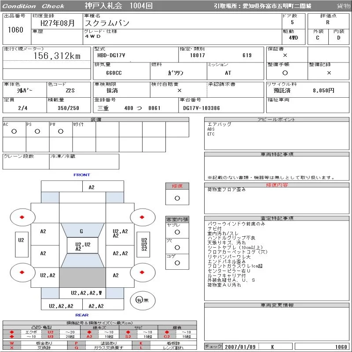
Task: Click the chassis number DG17V-103386
Action: (202, 108)
